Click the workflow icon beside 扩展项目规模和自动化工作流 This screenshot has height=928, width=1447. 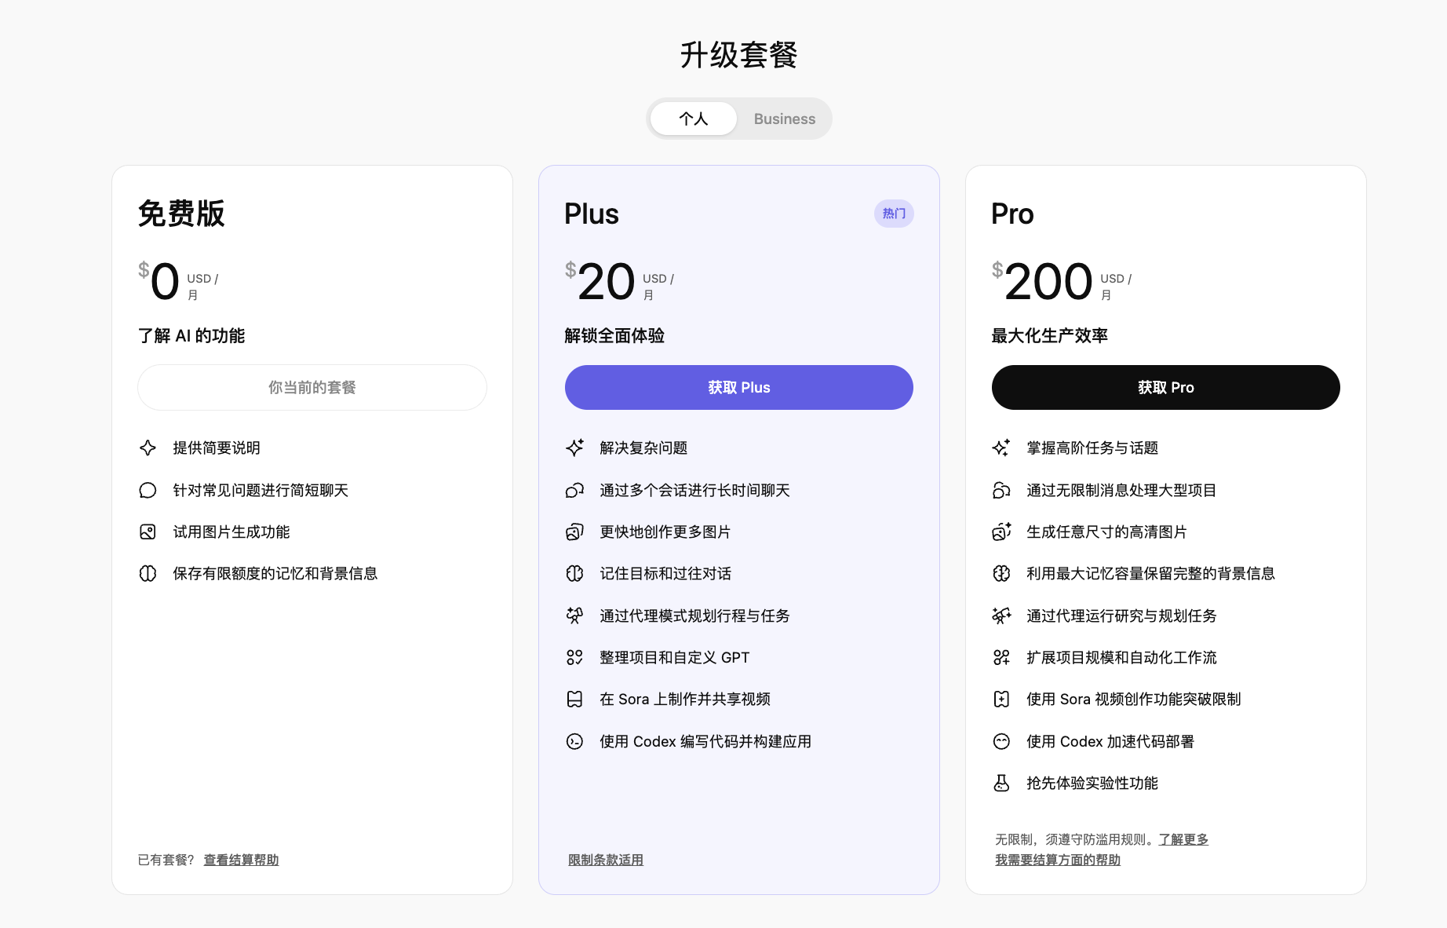point(1001,657)
